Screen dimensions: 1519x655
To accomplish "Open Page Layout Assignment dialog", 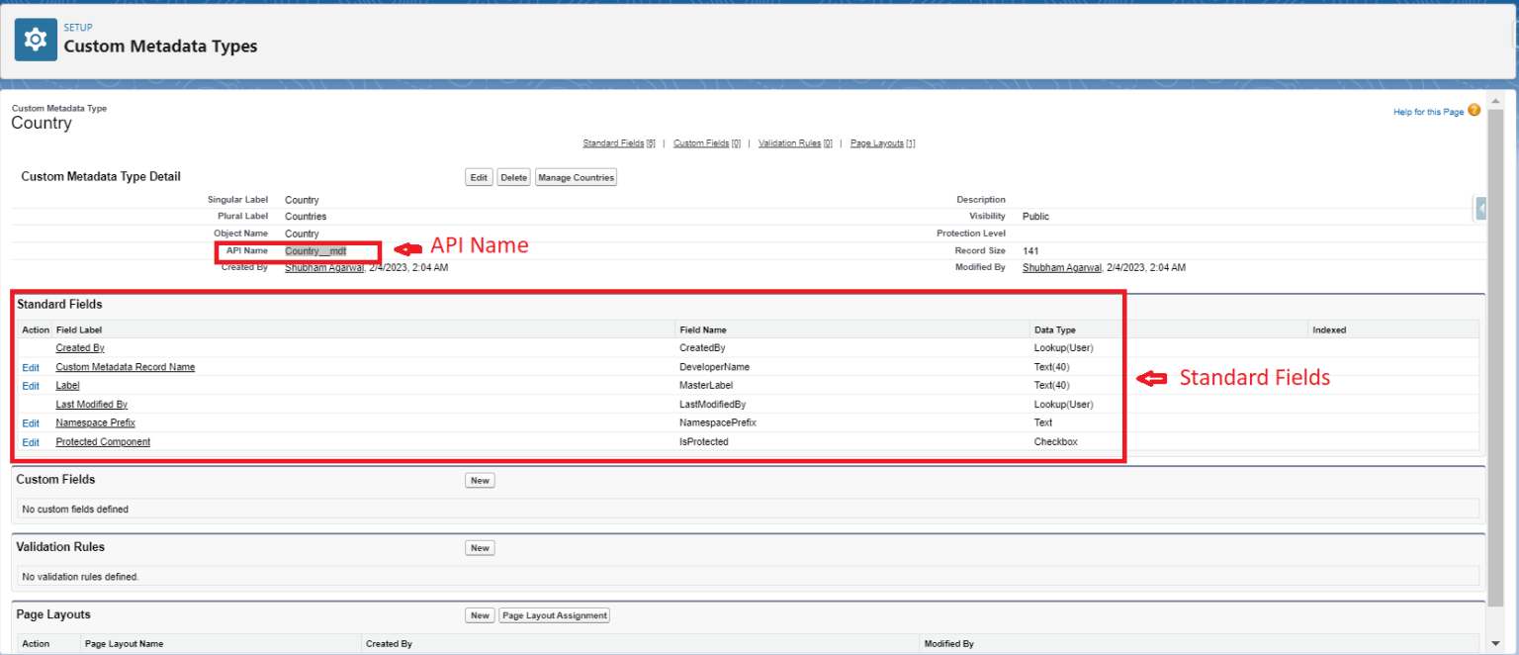I will coord(554,614).
